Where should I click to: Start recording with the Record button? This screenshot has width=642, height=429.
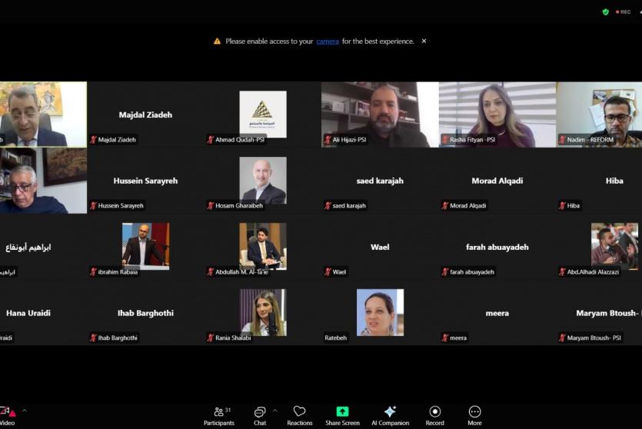(435, 415)
